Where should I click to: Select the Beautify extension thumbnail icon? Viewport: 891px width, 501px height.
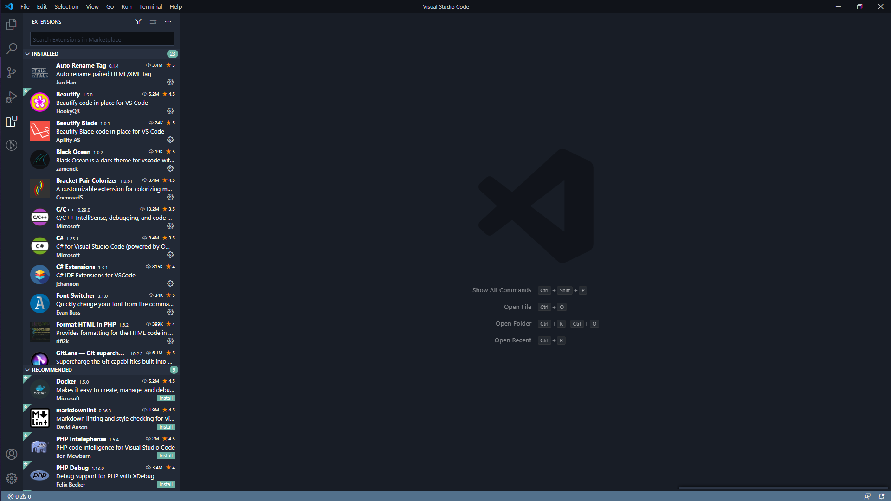click(x=40, y=102)
